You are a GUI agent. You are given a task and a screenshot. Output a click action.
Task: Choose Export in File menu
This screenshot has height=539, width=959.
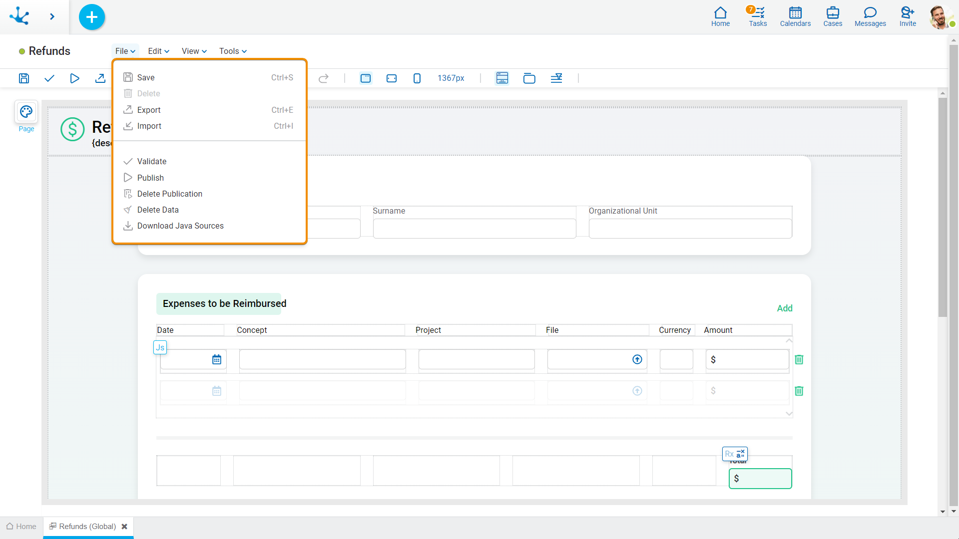tap(208, 110)
